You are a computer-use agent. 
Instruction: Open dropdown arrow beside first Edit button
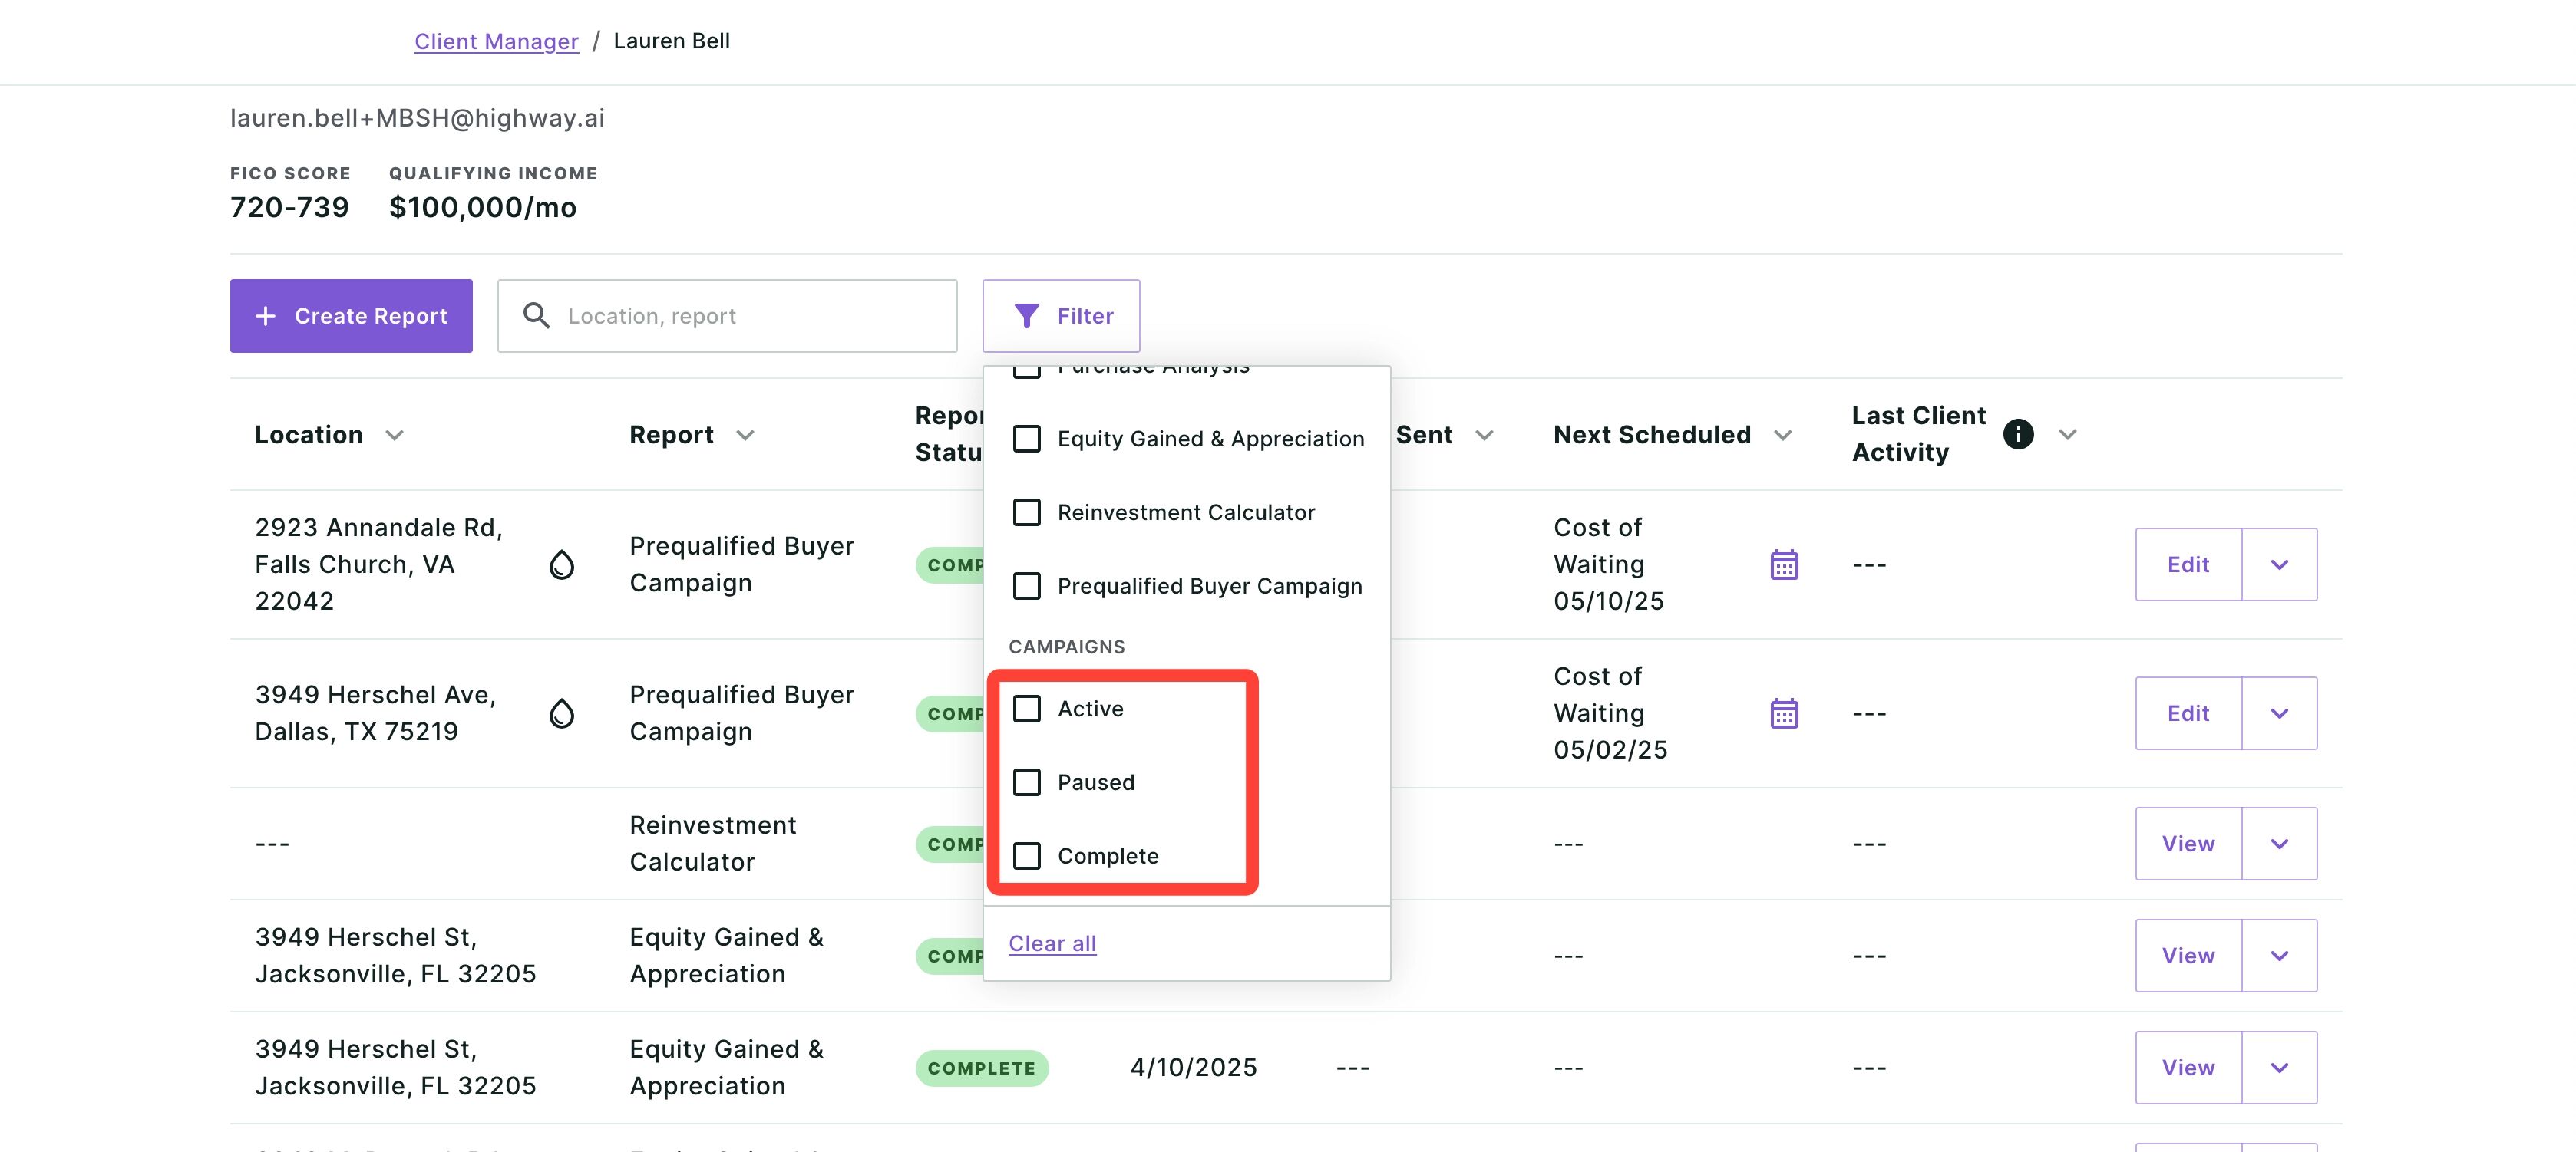pyautogui.click(x=2279, y=564)
